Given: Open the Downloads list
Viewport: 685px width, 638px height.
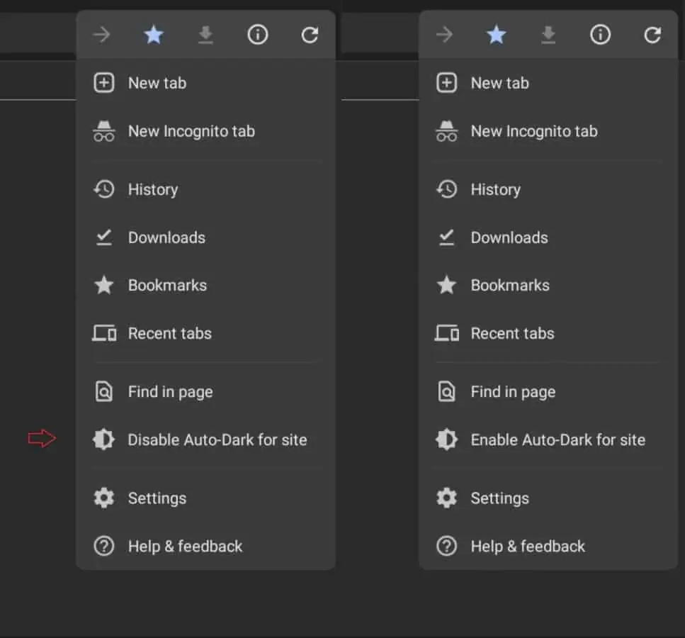Looking at the screenshot, I should pyautogui.click(x=166, y=237).
